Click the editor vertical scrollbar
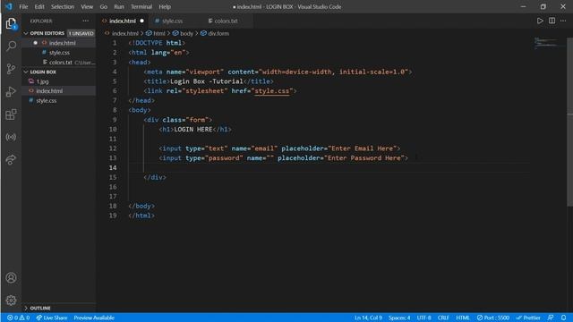The height and width of the screenshot is (322, 573). (x=569, y=123)
